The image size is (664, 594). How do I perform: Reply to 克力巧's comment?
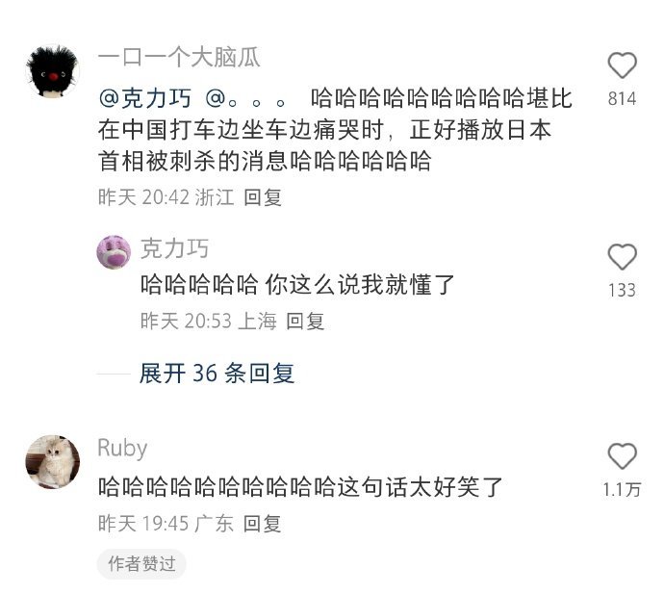tap(305, 321)
